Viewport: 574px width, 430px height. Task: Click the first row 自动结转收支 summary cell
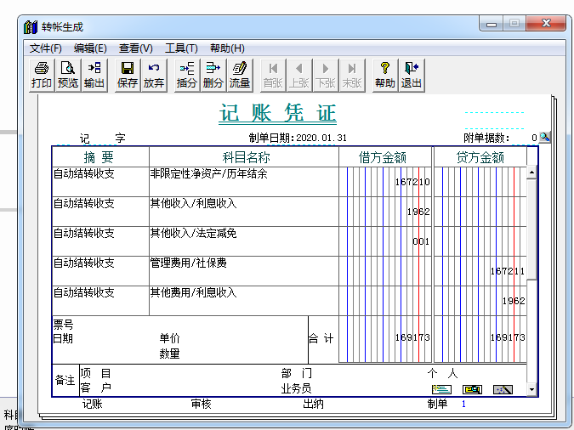[x=100, y=182]
